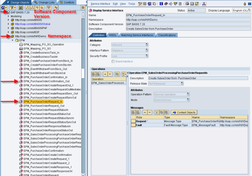Switch to the Change Lists tab
Viewport: 252px width, 176px height.
click(45, 3)
